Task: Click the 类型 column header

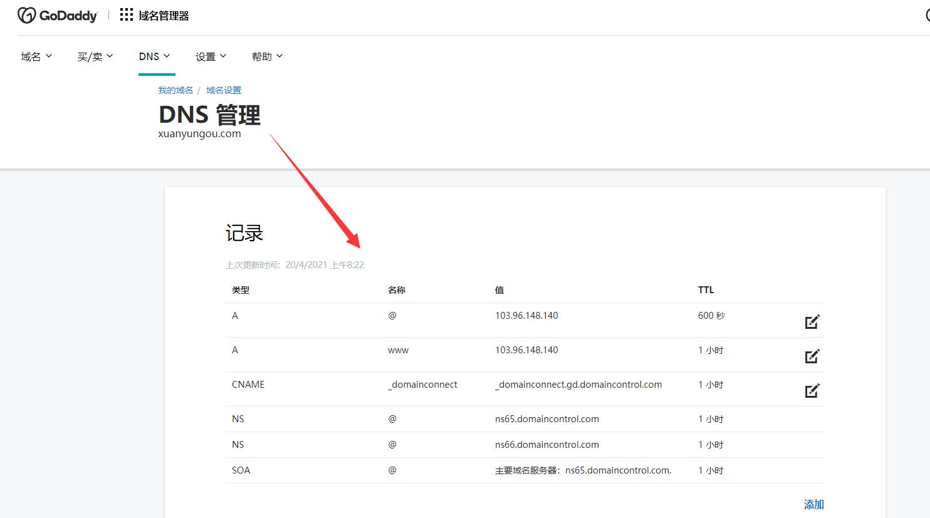Action: coord(241,290)
